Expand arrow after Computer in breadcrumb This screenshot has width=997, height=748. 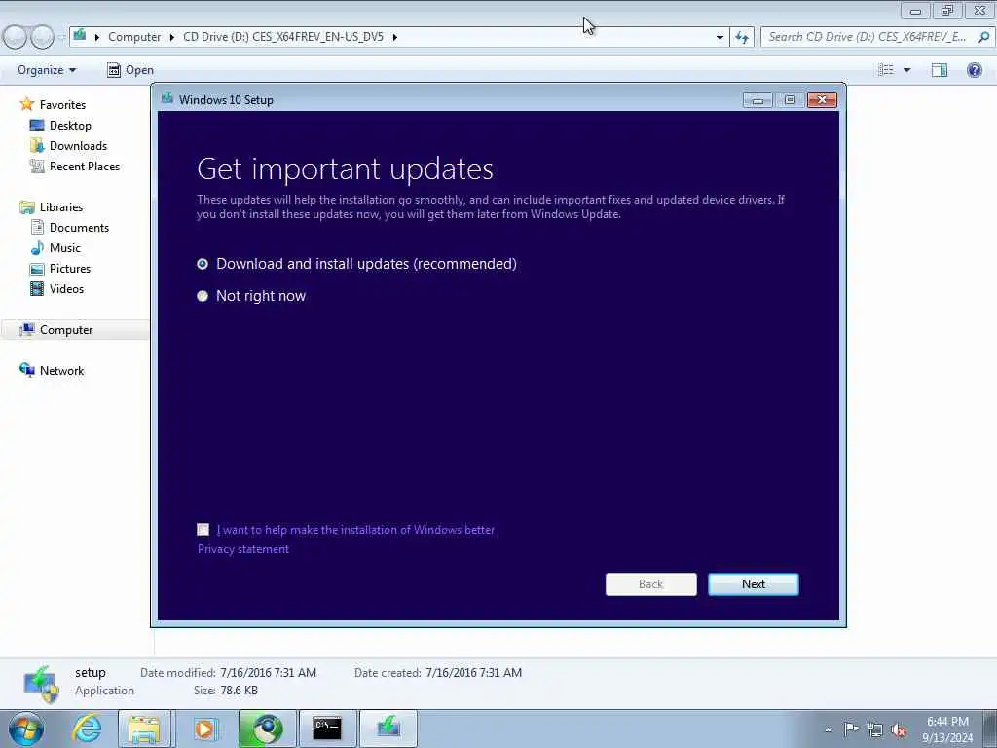click(171, 37)
